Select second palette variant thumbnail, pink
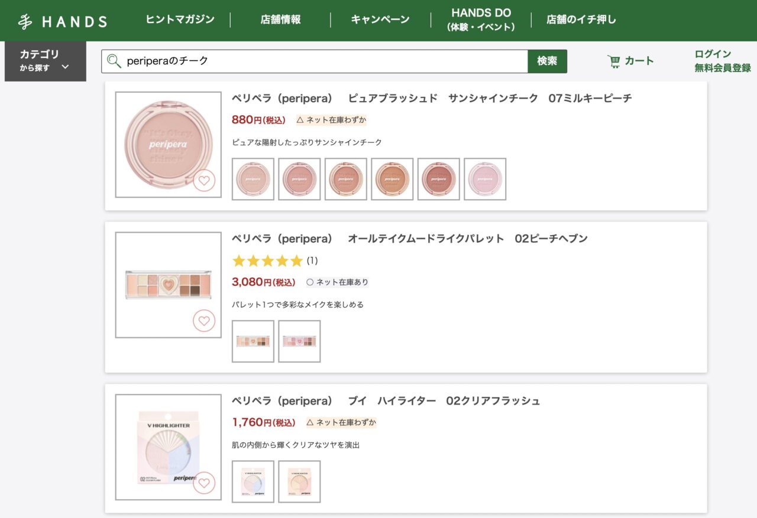Screen dimensions: 757x518 [x=299, y=341]
